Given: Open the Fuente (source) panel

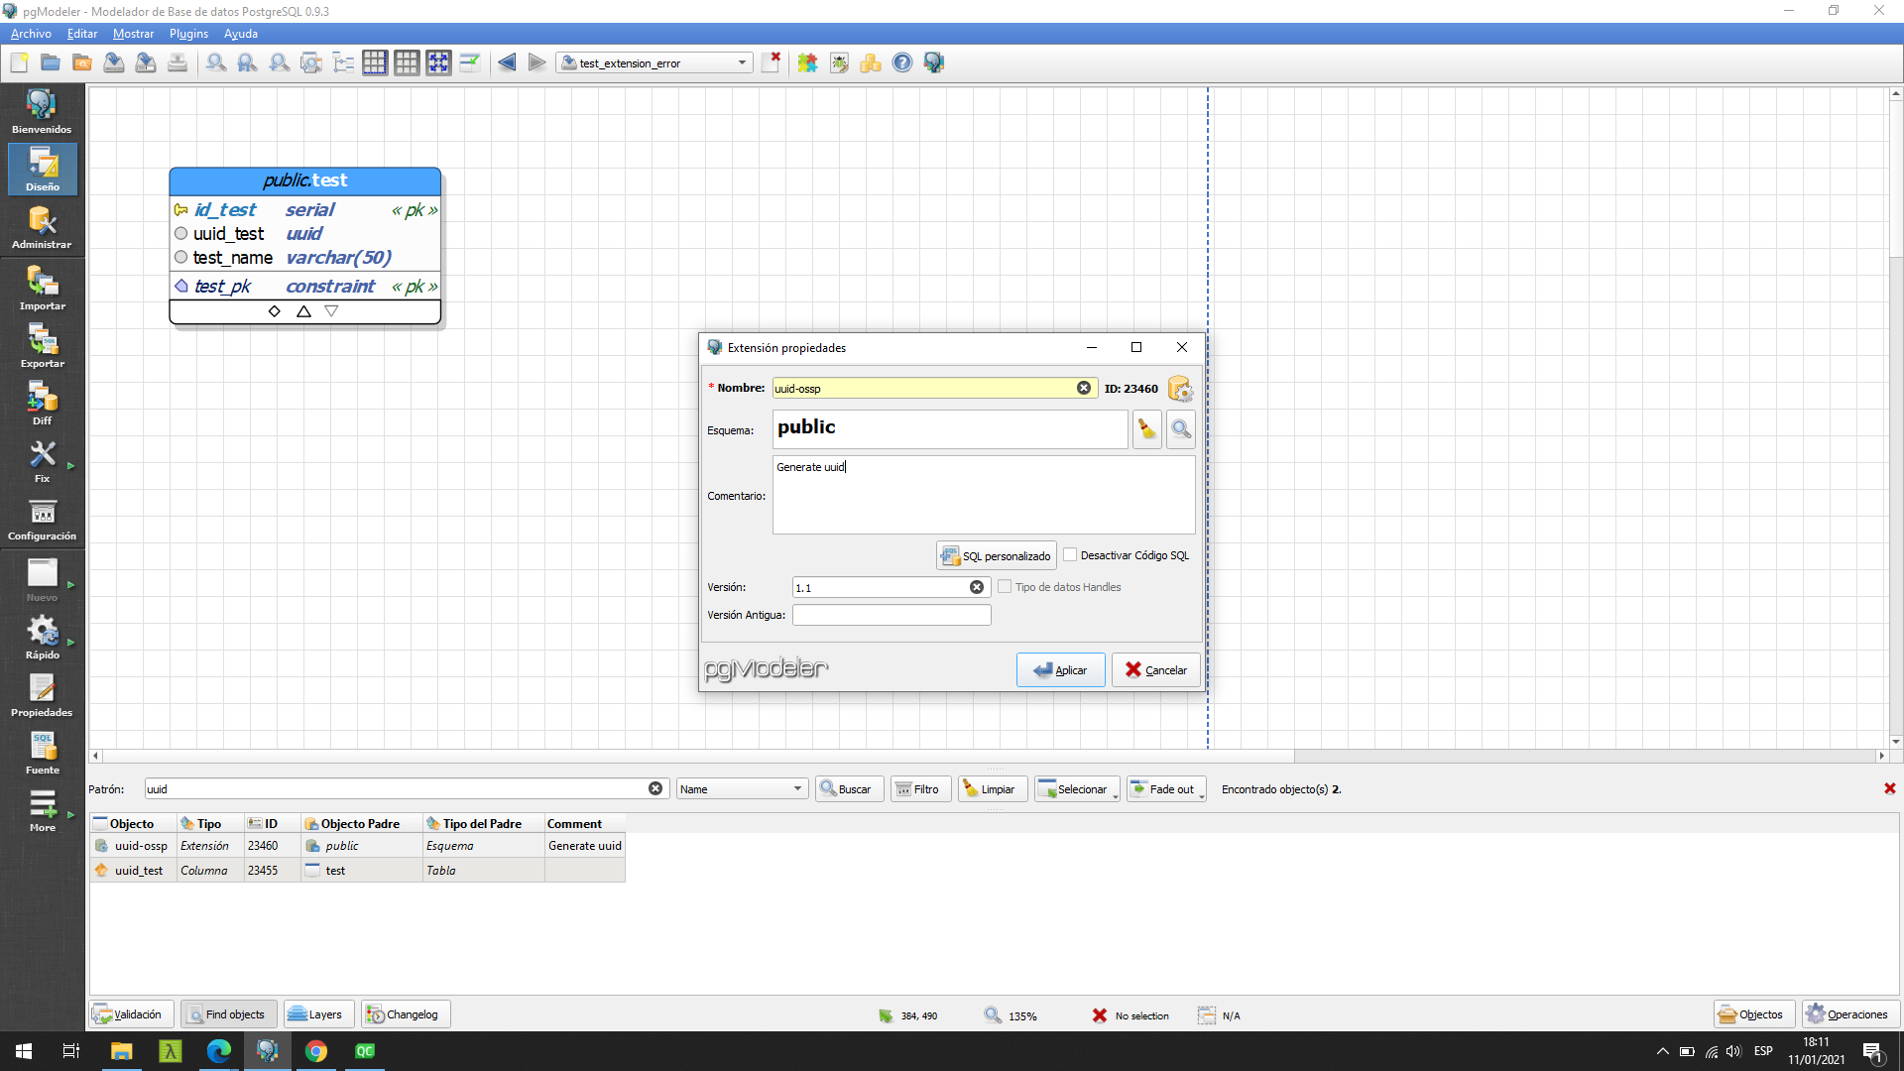Looking at the screenshot, I should coord(41,751).
